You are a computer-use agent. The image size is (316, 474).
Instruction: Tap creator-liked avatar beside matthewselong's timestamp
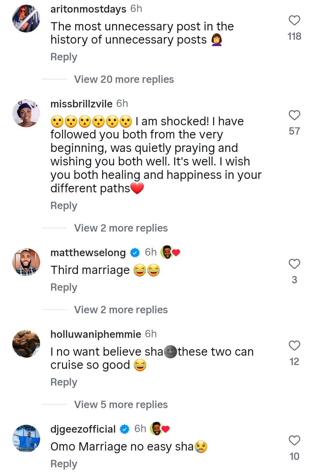click(167, 252)
